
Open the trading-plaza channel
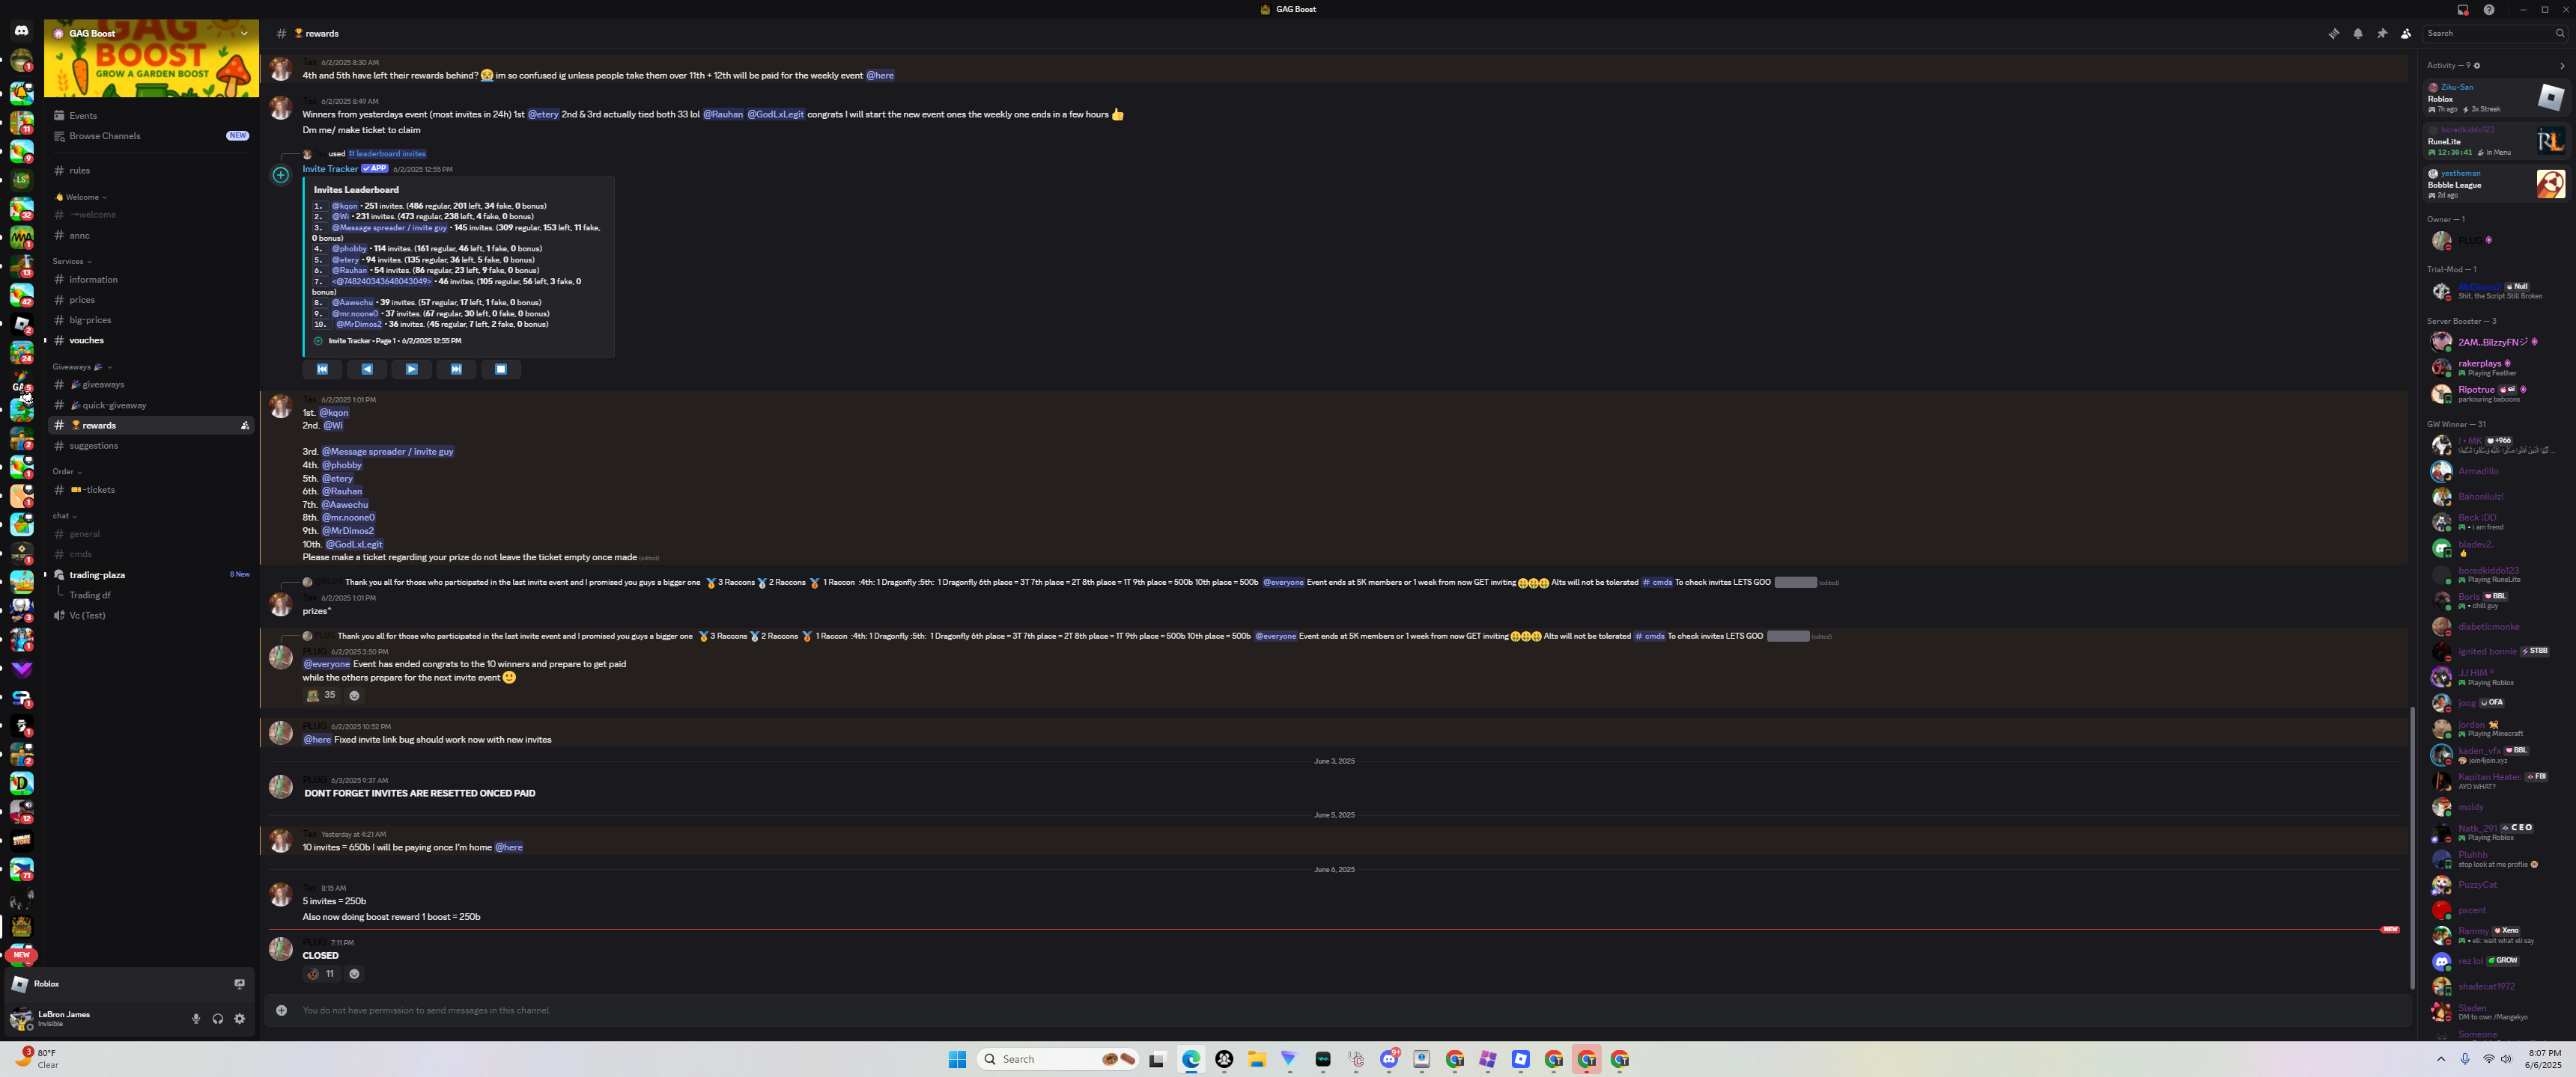151,575
